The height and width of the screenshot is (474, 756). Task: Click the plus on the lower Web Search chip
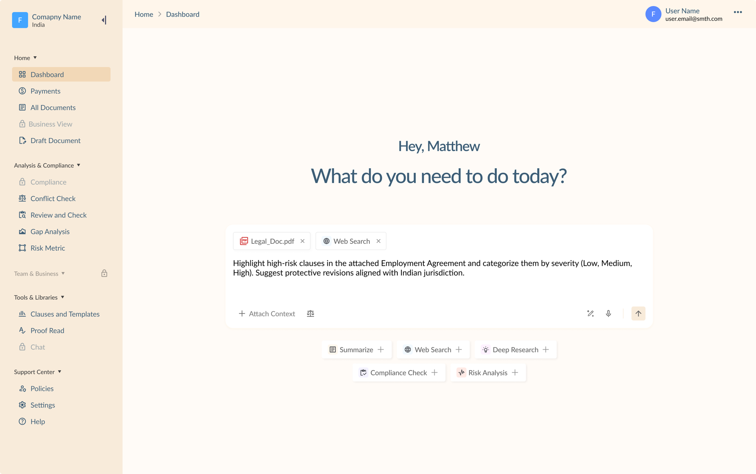459,350
